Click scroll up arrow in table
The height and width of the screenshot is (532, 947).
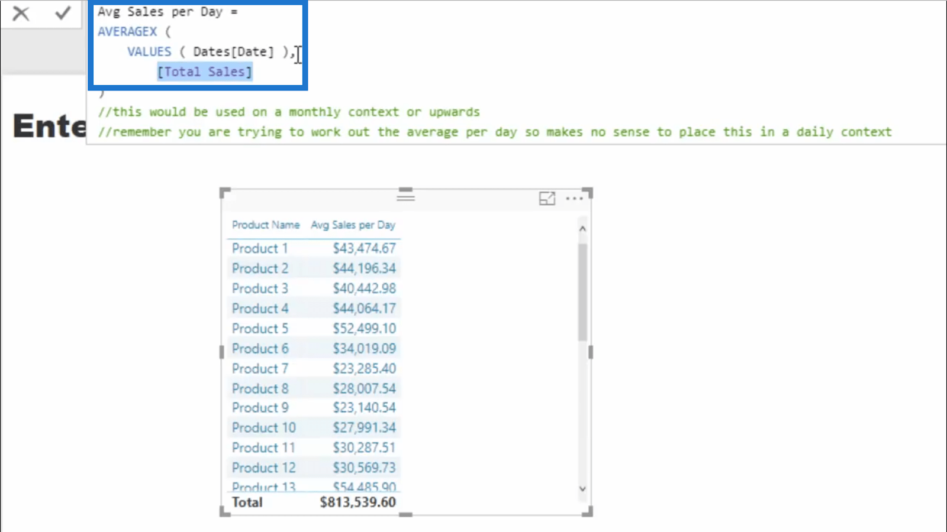(582, 229)
